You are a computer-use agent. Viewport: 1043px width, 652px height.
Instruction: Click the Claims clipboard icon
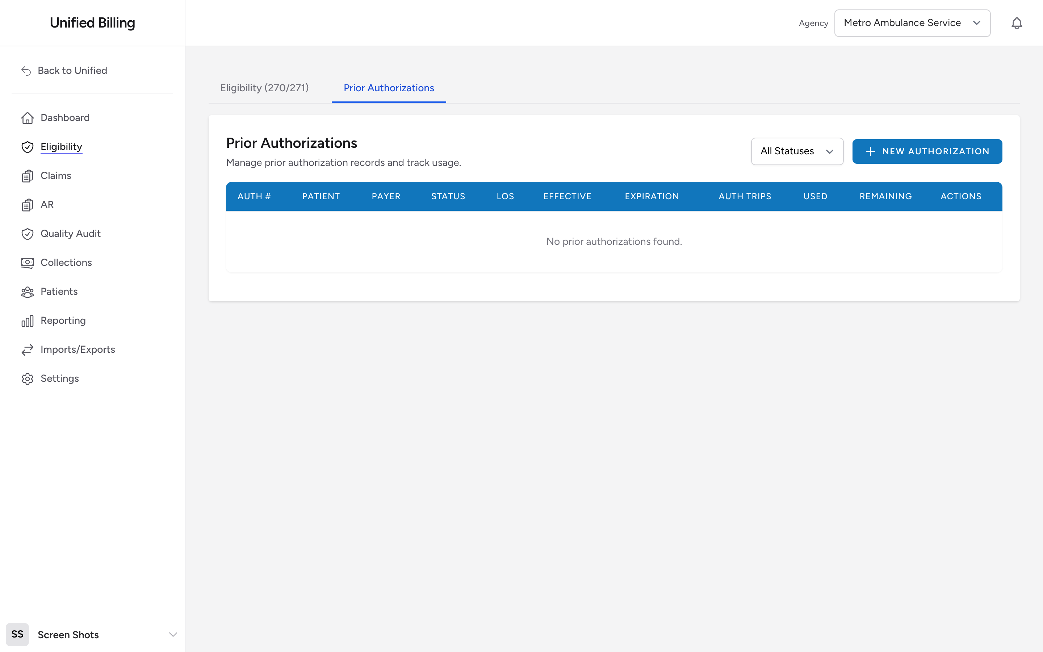point(27,176)
